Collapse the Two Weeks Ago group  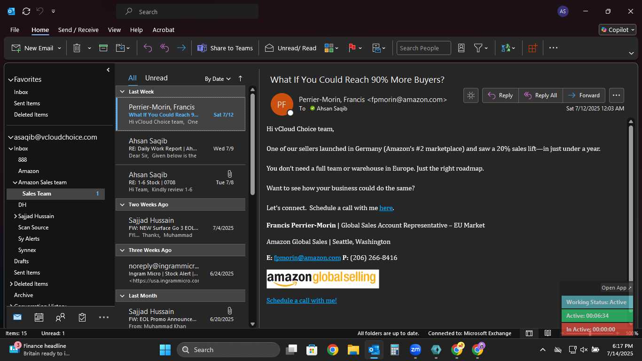pos(122,204)
